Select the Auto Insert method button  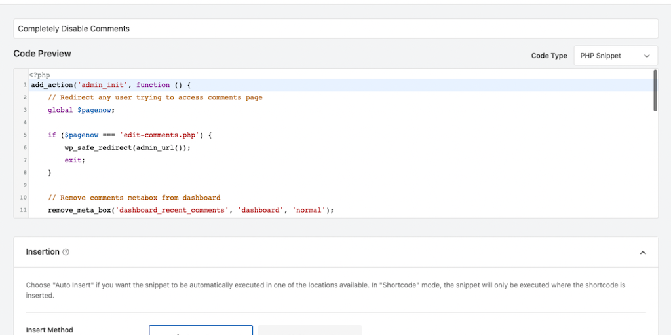pos(201,330)
